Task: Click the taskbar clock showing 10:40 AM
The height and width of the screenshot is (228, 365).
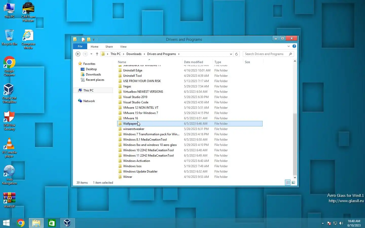Action: point(354,223)
